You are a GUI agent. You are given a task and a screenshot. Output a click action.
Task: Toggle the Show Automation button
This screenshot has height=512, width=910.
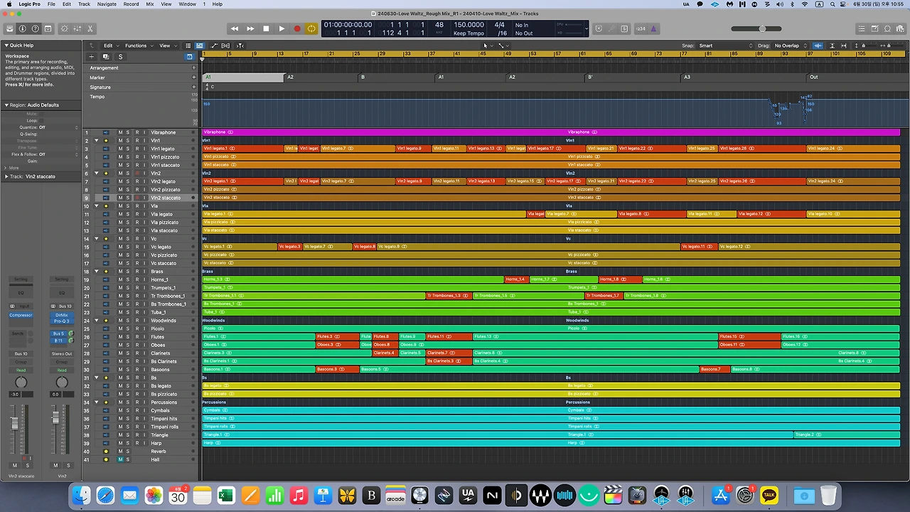214,46
